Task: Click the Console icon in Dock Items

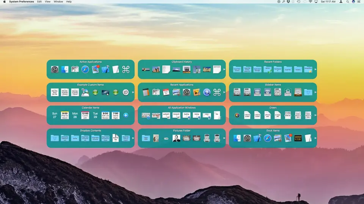Action: coord(298,138)
